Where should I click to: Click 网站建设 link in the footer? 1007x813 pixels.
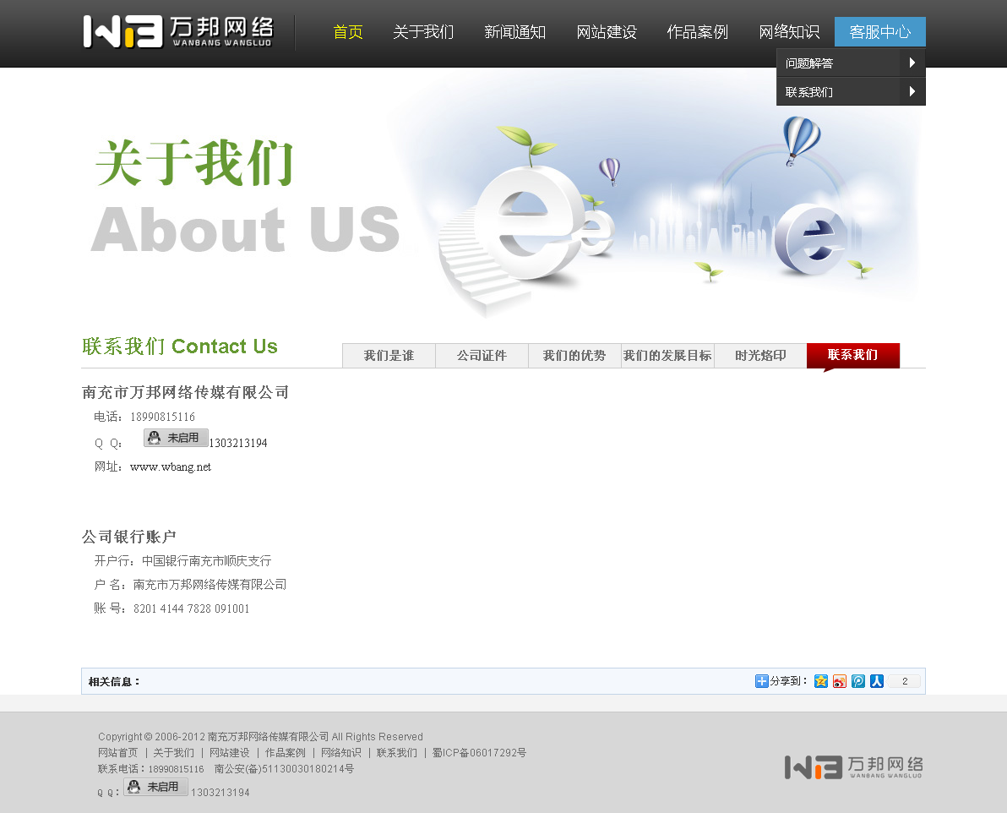(x=229, y=753)
